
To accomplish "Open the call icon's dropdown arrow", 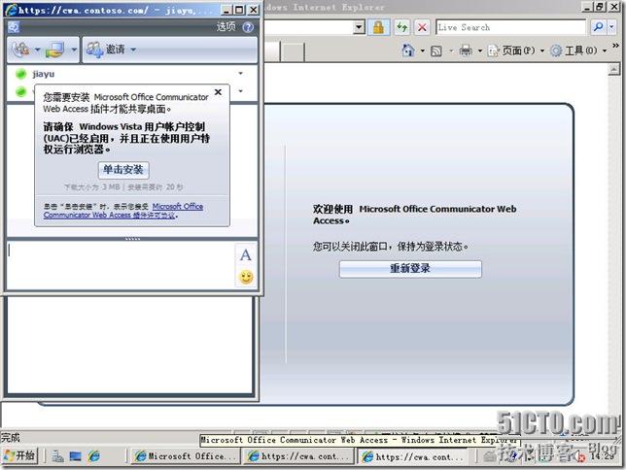I will (x=37, y=50).
